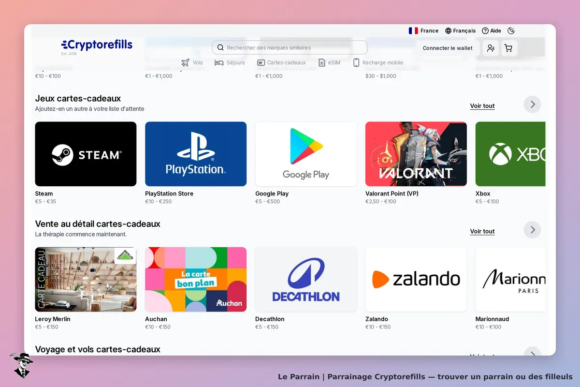This screenshot has height=387, width=580.
Task: Open Français language selector
Action: point(461,30)
